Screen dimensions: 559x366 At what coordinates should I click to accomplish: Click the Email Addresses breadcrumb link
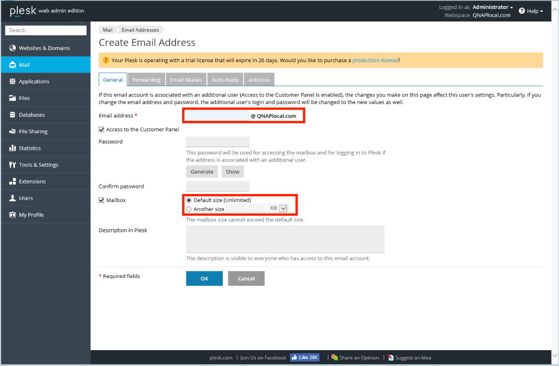140,30
